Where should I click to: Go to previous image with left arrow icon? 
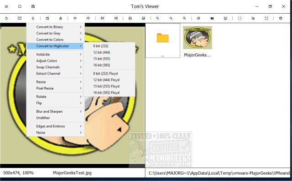[75, 18]
